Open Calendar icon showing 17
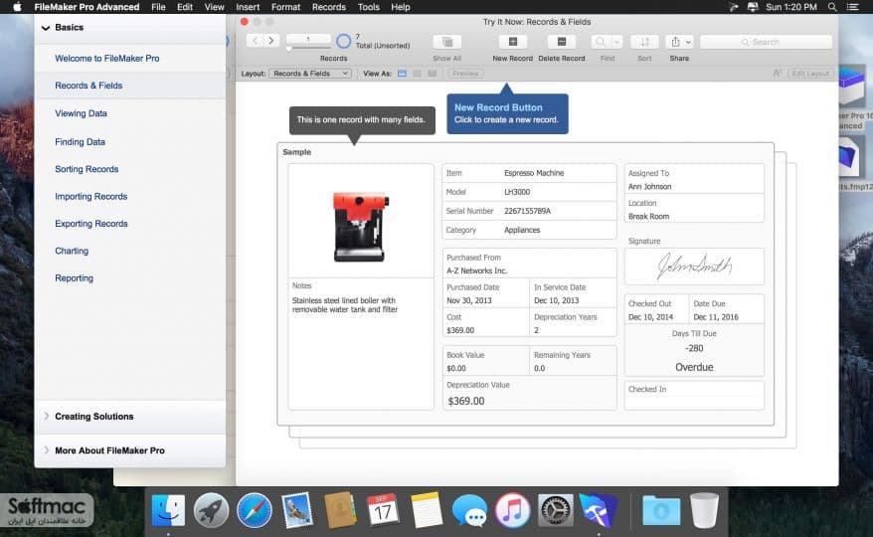Image resolution: width=873 pixels, height=537 pixels. (x=383, y=509)
